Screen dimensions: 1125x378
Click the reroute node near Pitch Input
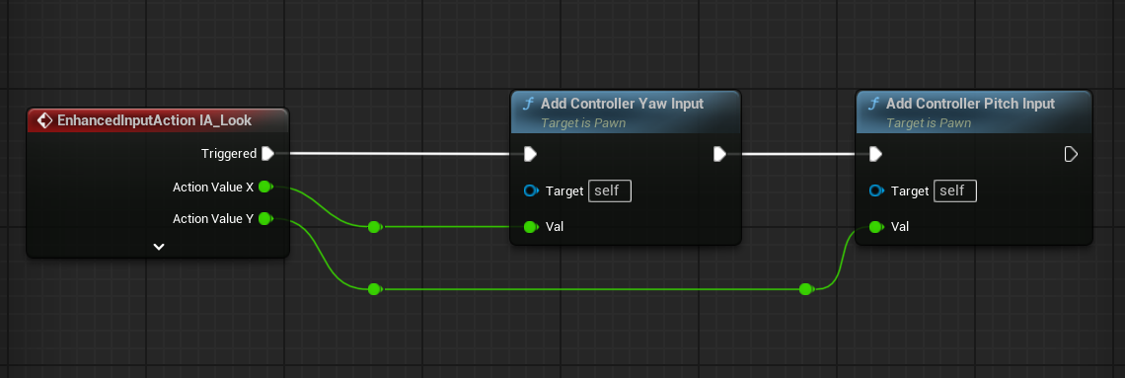(x=805, y=289)
